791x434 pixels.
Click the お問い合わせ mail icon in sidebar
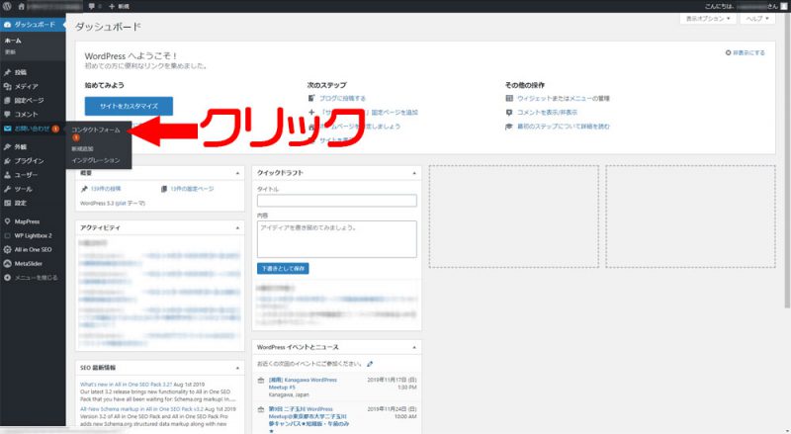pos(7,129)
